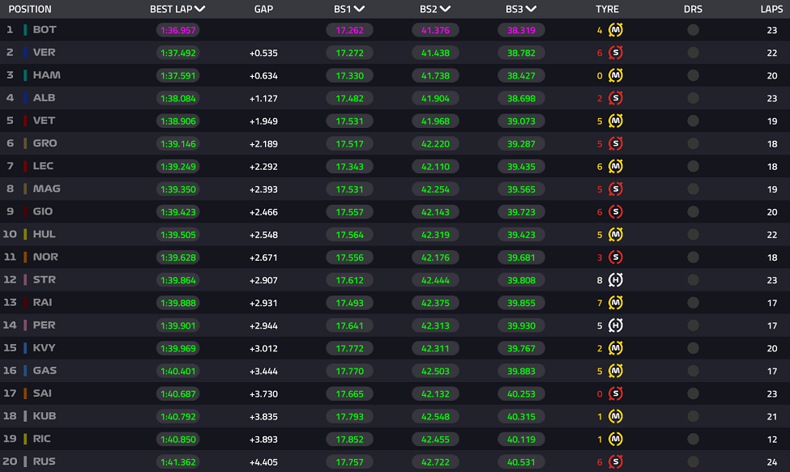Image resolution: width=790 pixels, height=472 pixels.
Task: Click the hard tyre icon for PER
Action: coord(616,325)
